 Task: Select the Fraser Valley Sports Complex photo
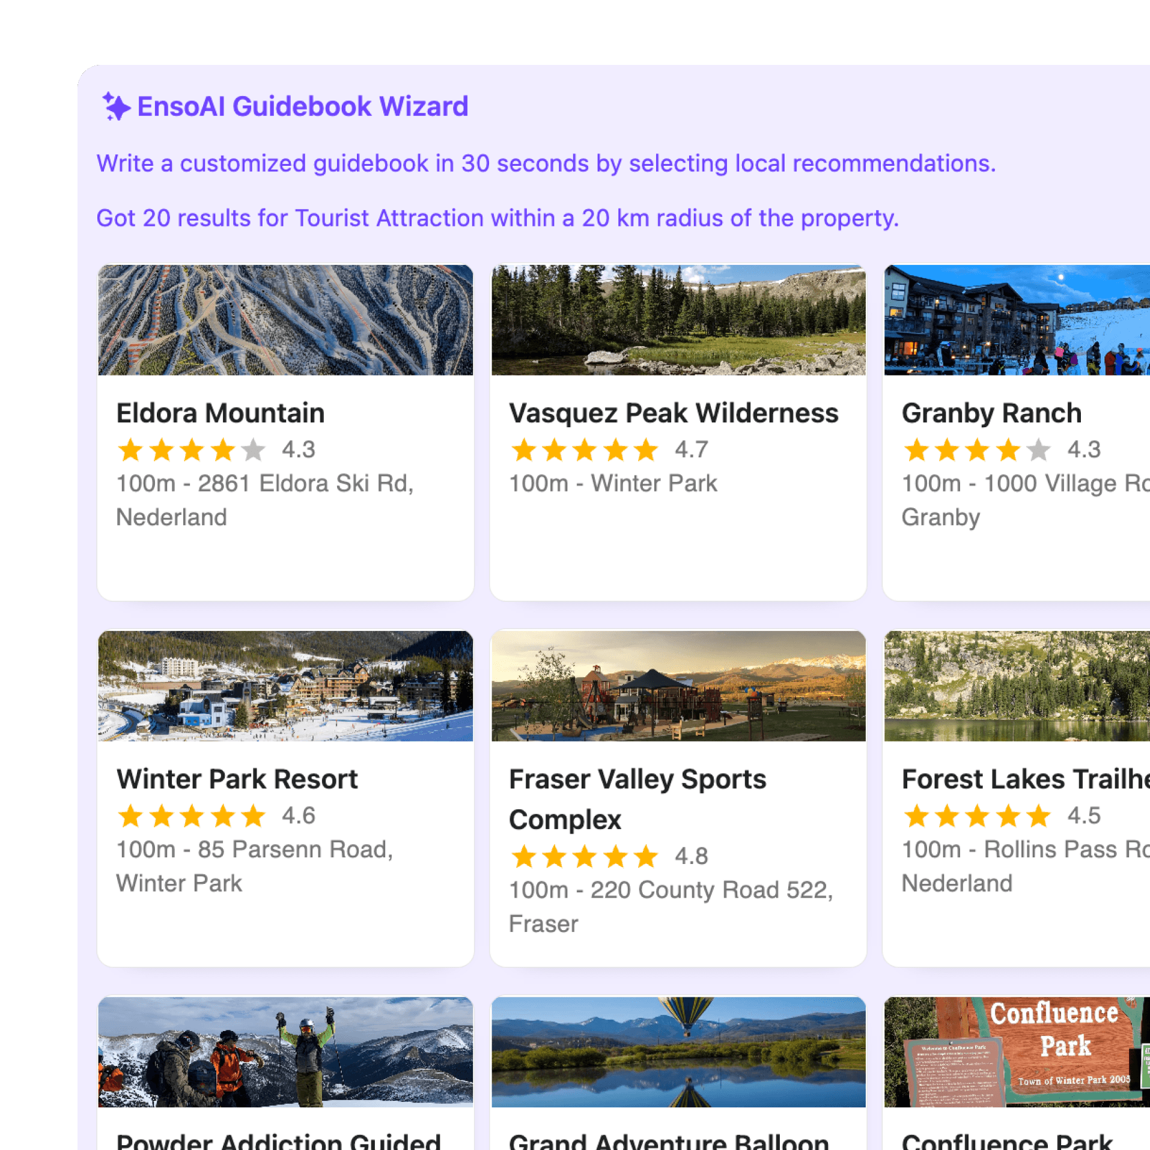tap(678, 686)
